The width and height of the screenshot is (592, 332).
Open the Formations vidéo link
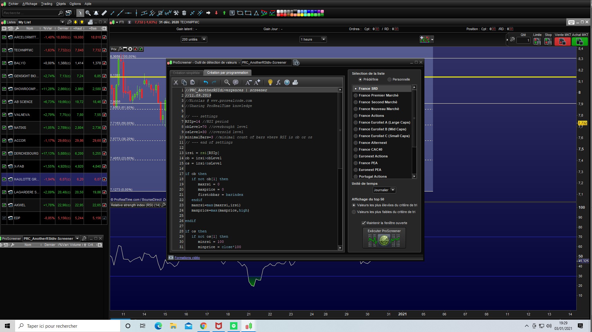coord(187,258)
